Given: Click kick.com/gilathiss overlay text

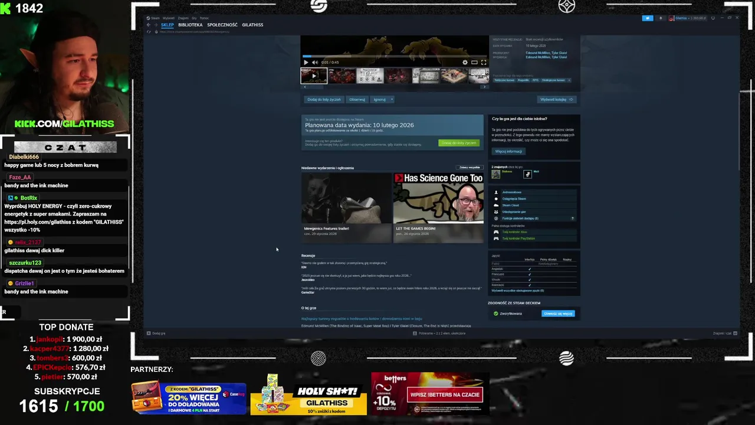Looking at the screenshot, I should (64, 124).
